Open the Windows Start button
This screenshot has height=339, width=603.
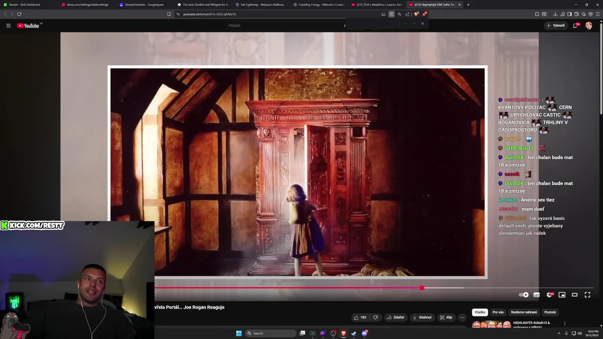(239, 333)
